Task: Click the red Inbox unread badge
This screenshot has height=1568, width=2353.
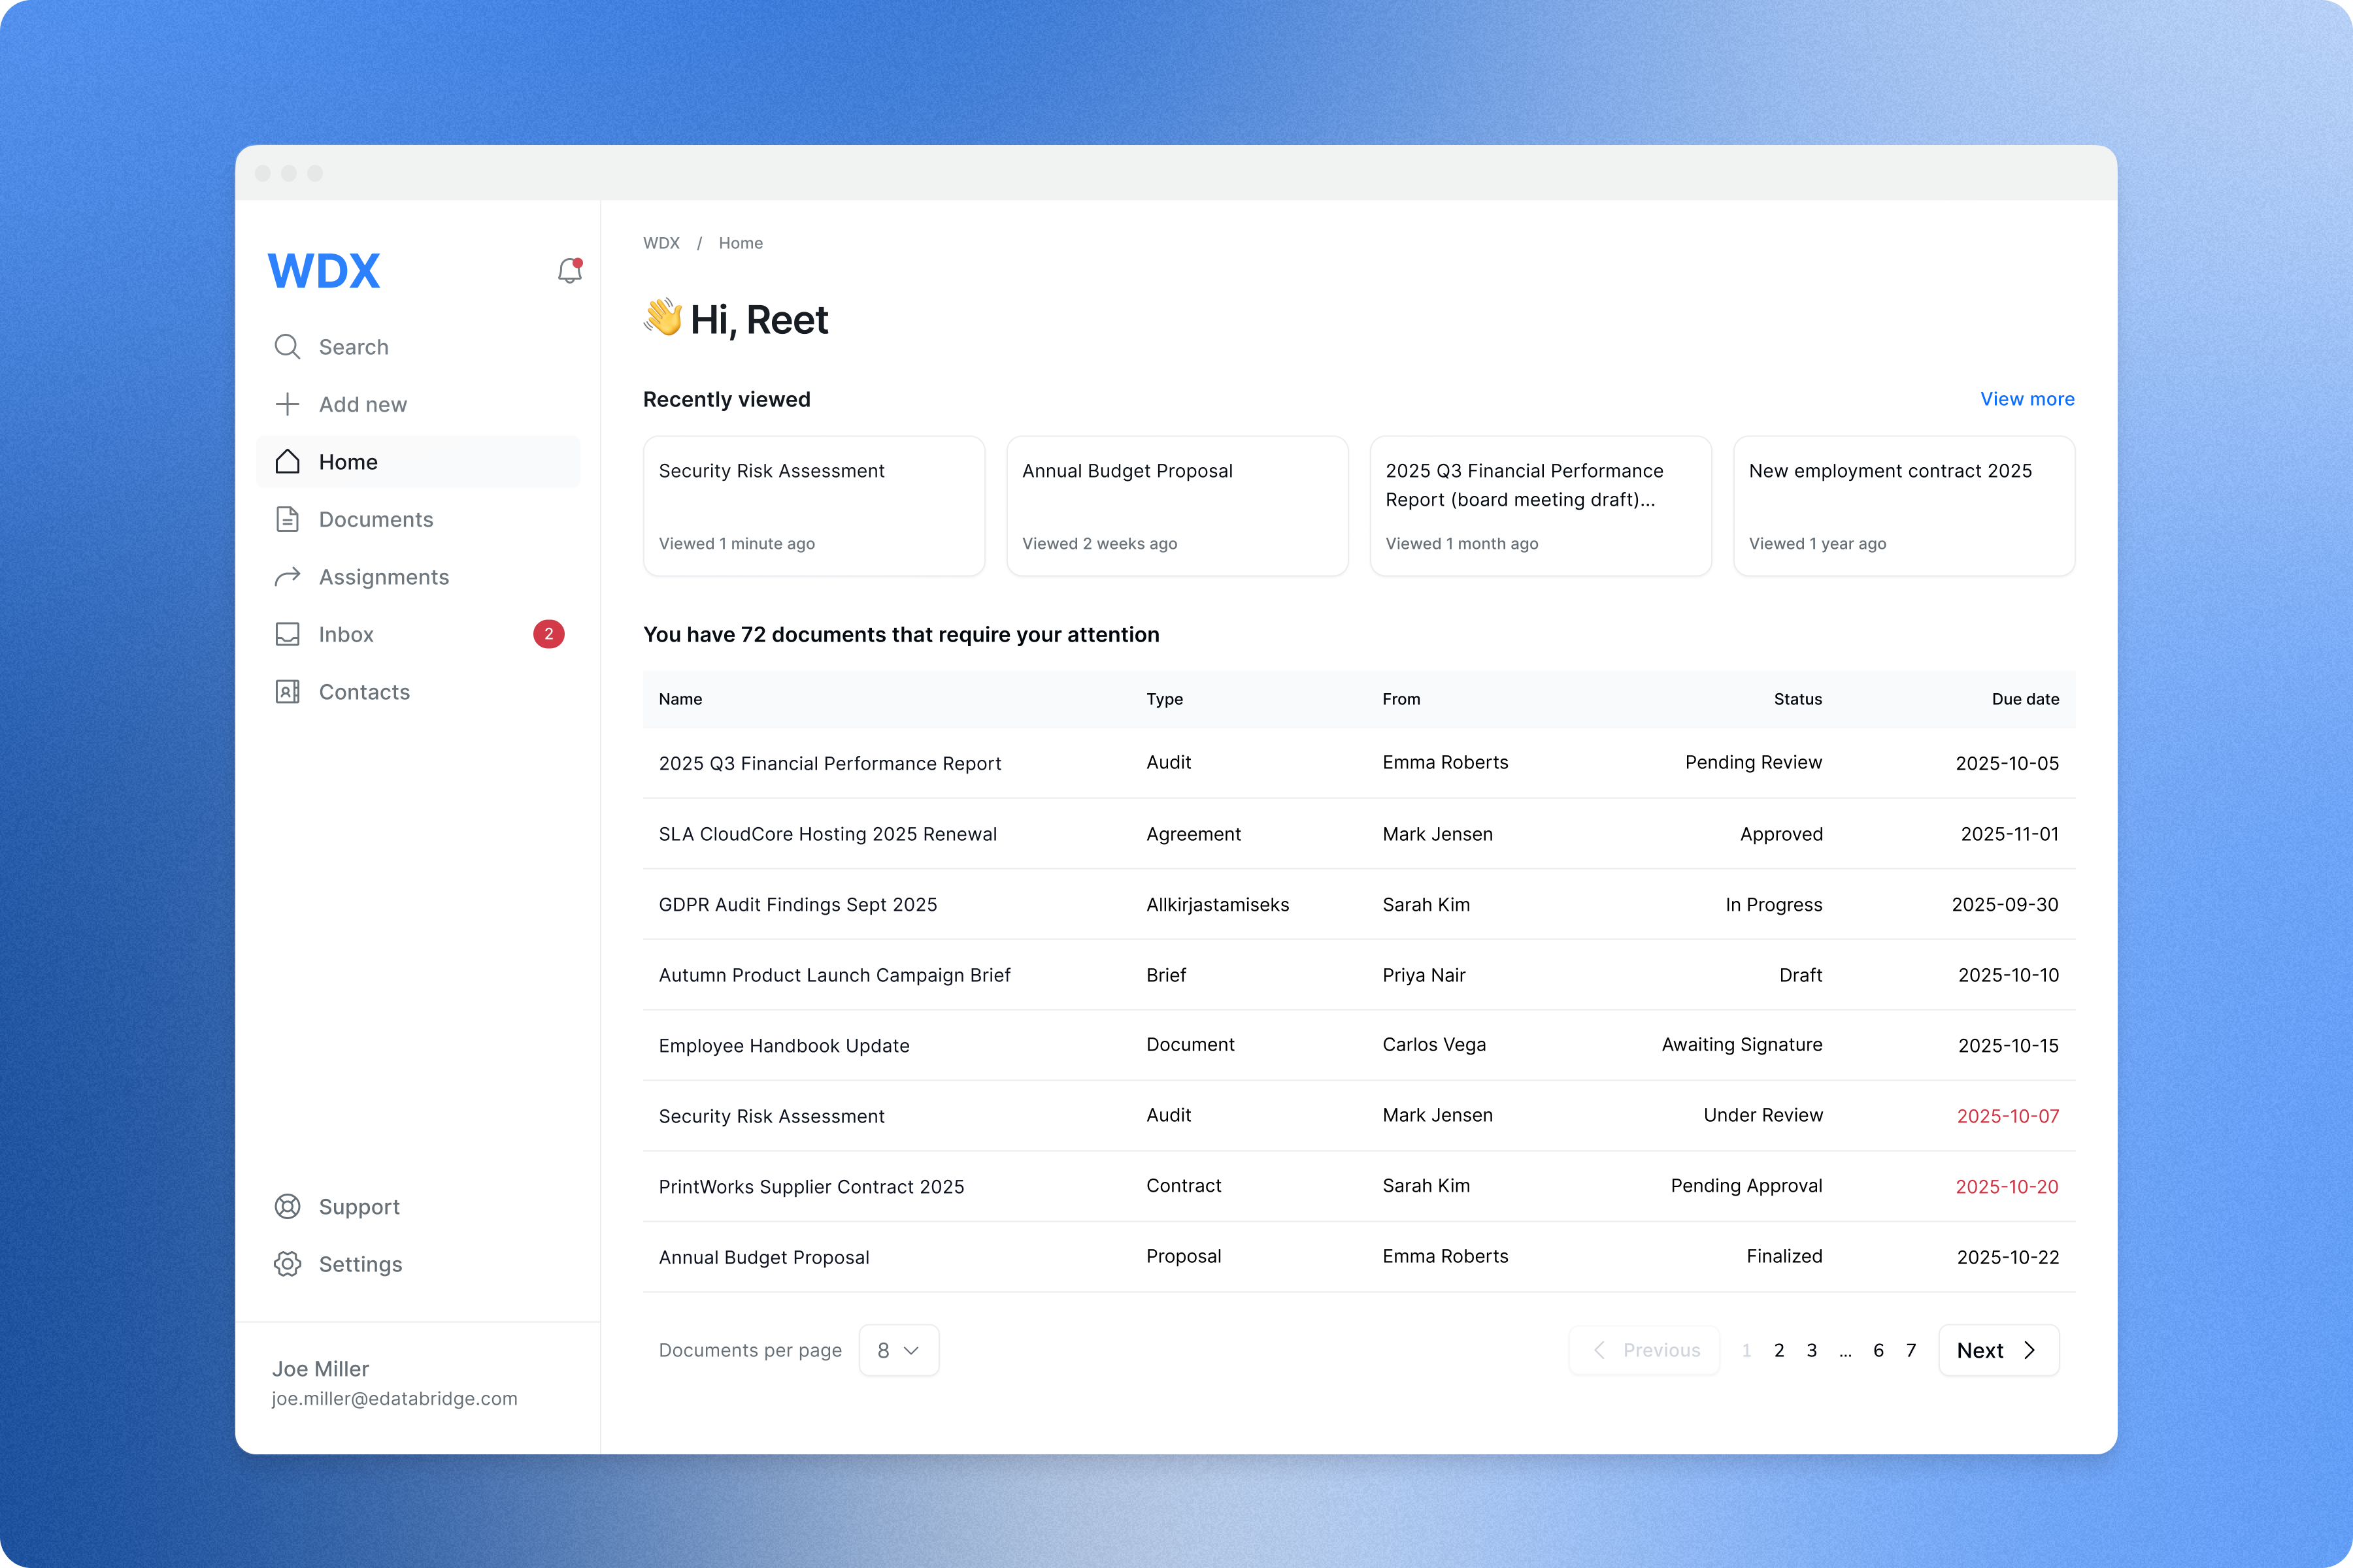Action: (x=548, y=634)
